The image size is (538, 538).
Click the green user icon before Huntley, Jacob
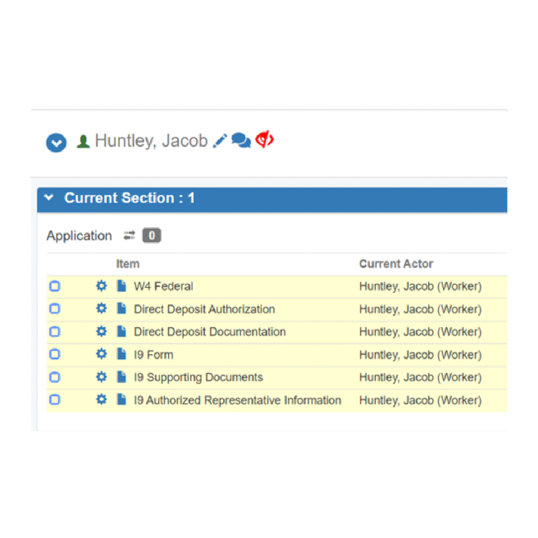[x=83, y=141]
